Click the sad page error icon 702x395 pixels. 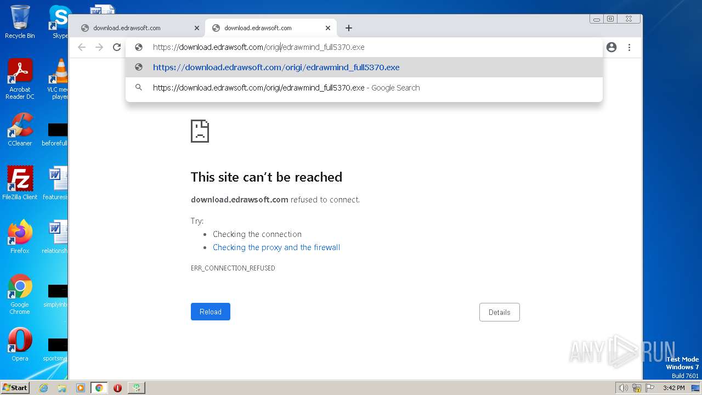coord(200,131)
